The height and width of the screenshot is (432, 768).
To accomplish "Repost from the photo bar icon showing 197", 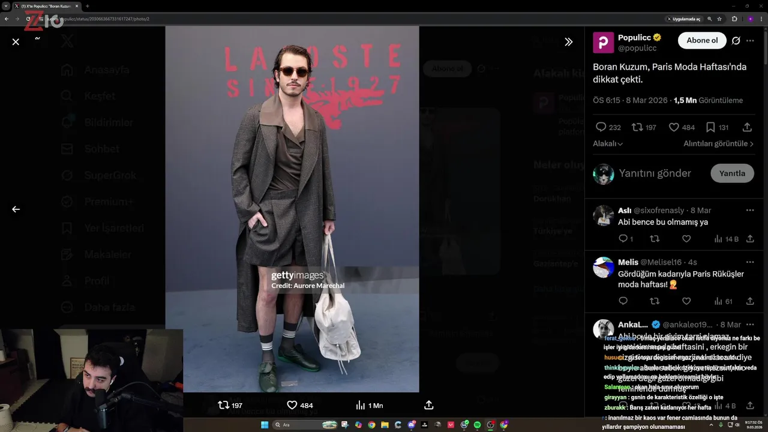I will (223, 405).
